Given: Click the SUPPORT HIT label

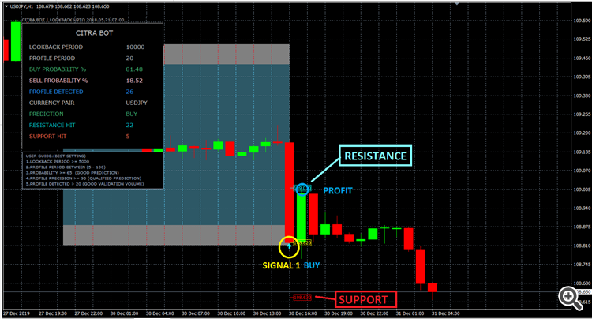Looking at the screenshot, I should (47, 137).
